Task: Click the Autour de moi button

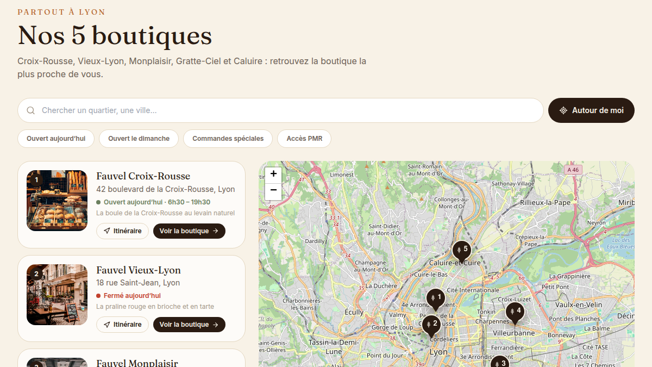Action: coord(591,110)
